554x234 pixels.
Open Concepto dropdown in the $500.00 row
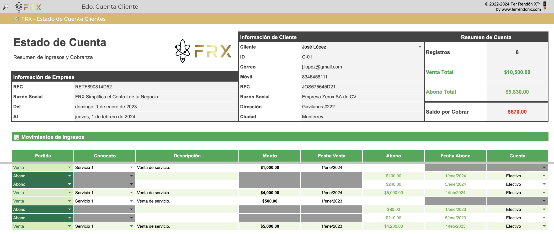[131, 201]
